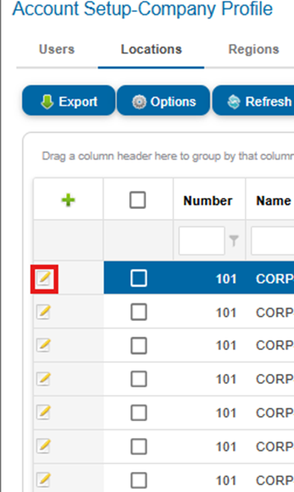Click the edit pencil in the fourth row
The image size is (294, 492).
click(x=43, y=379)
